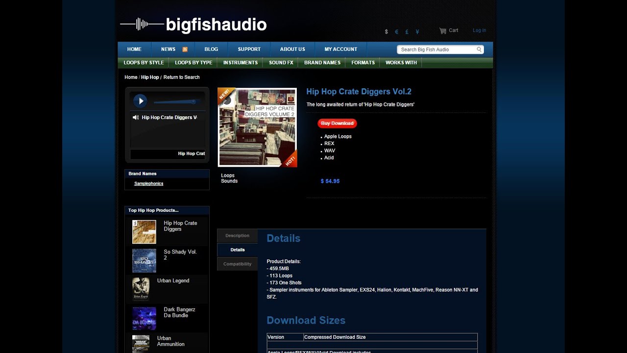The height and width of the screenshot is (353, 627).
Task: Click Dark Bangerz Da Bundle title link
Action: pos(179,313)
